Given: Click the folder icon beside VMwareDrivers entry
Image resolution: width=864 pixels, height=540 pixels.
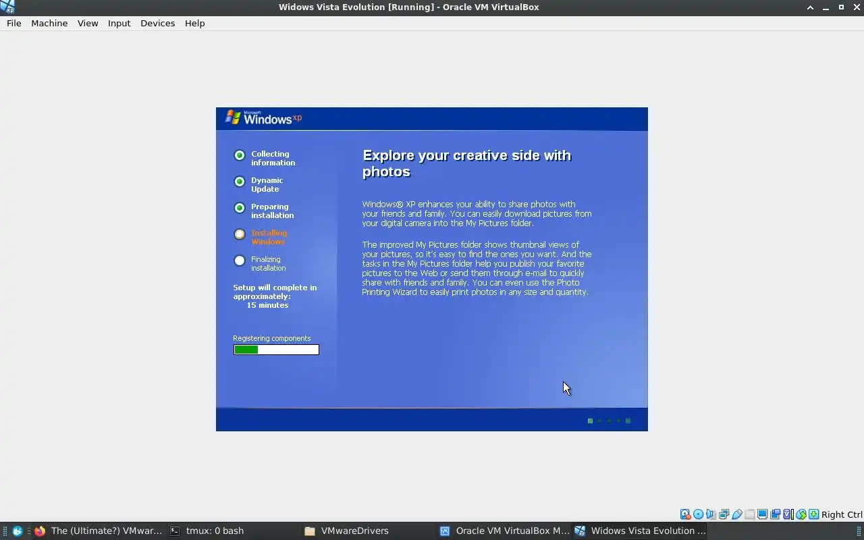Looking at the screenshot, I should 310,531.
